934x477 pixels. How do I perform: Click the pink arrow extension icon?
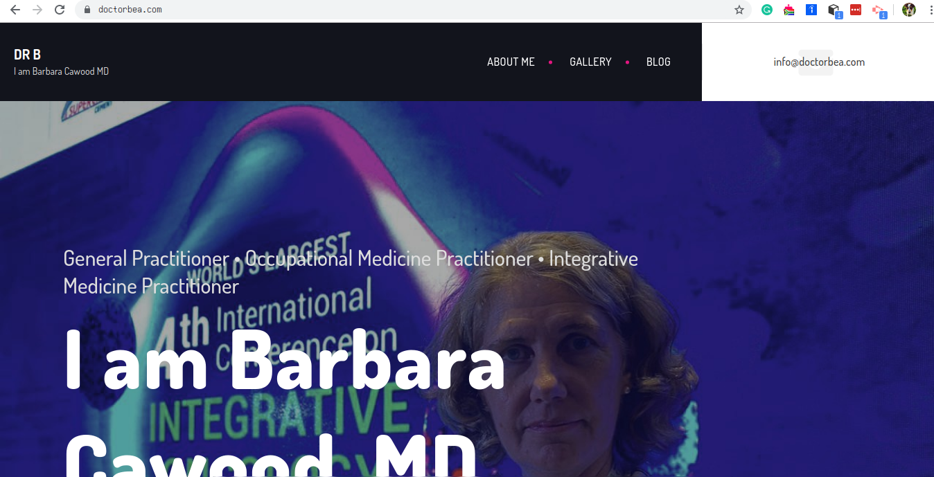[878, 10]
